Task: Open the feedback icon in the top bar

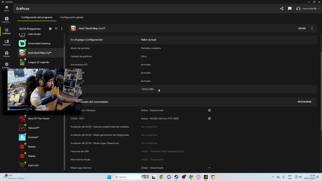Action: pyautogui.click(x=290, y=9)
